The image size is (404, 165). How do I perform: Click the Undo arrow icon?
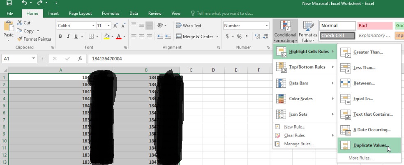pos(24,3)
